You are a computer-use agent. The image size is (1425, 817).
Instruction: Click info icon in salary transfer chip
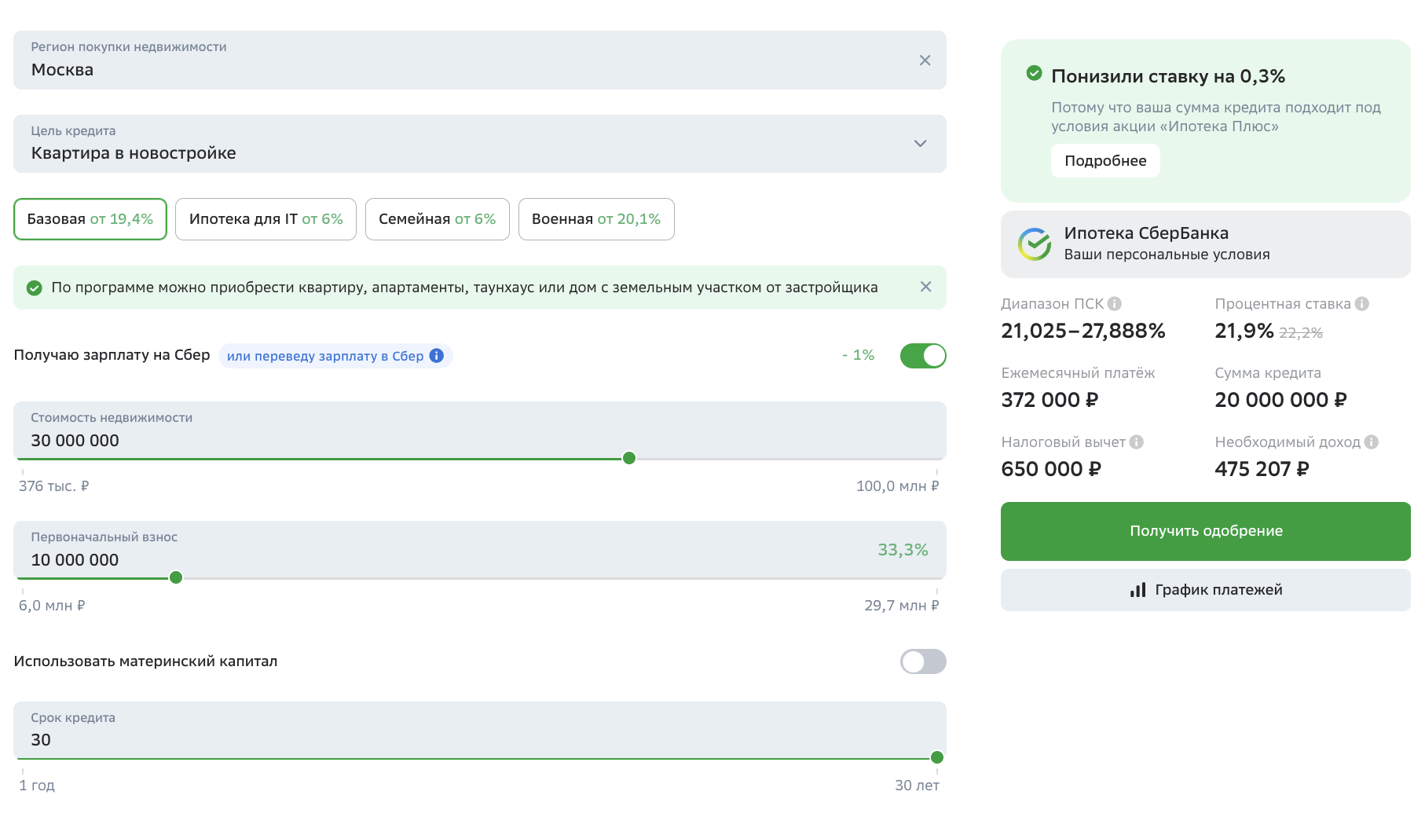point(437,356)
